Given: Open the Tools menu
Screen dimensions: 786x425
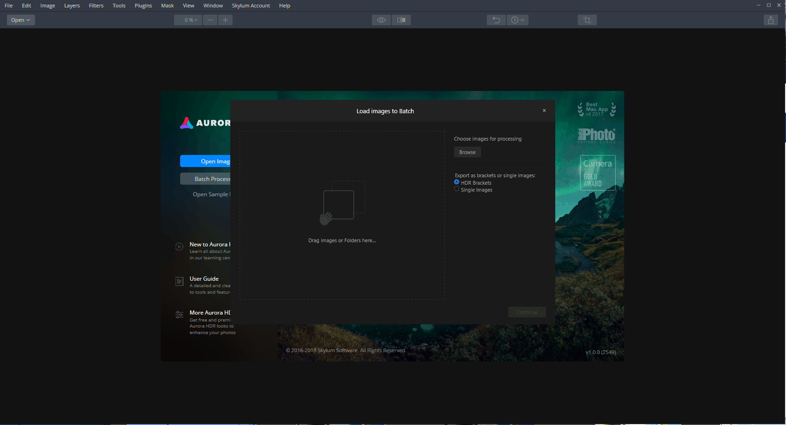Looking at the screenshot, I should click(119, 6).
